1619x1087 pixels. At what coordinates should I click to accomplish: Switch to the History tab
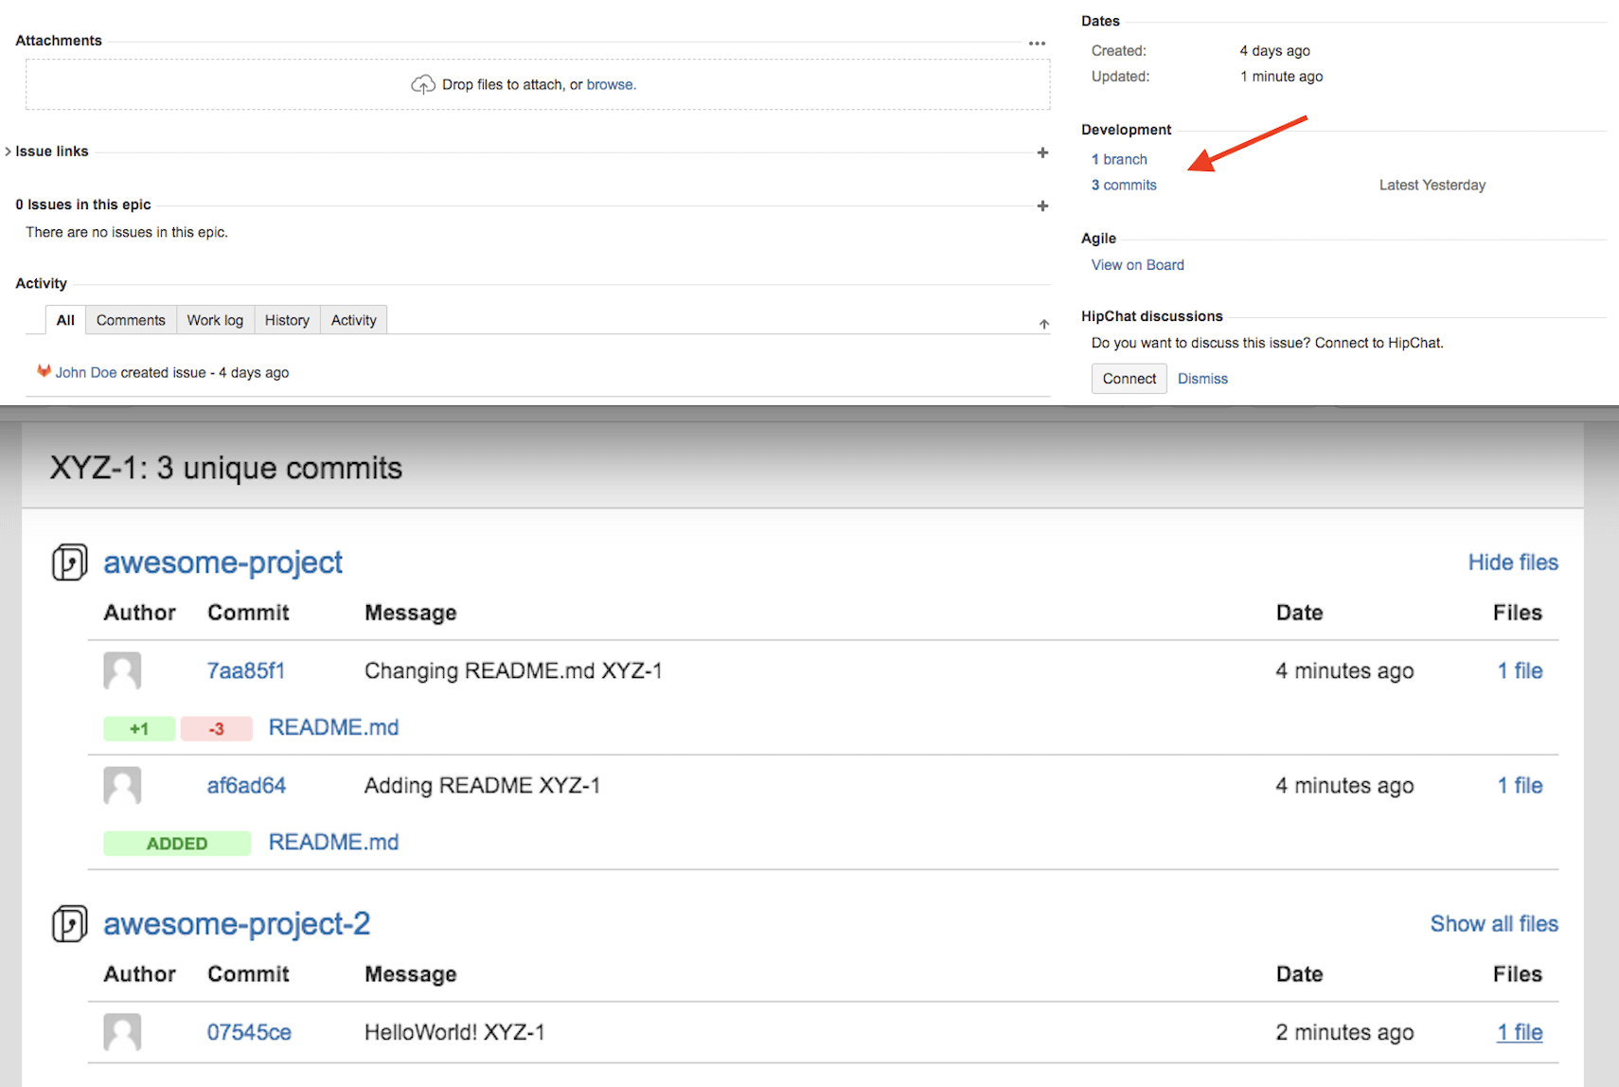[x=287, y=320]
